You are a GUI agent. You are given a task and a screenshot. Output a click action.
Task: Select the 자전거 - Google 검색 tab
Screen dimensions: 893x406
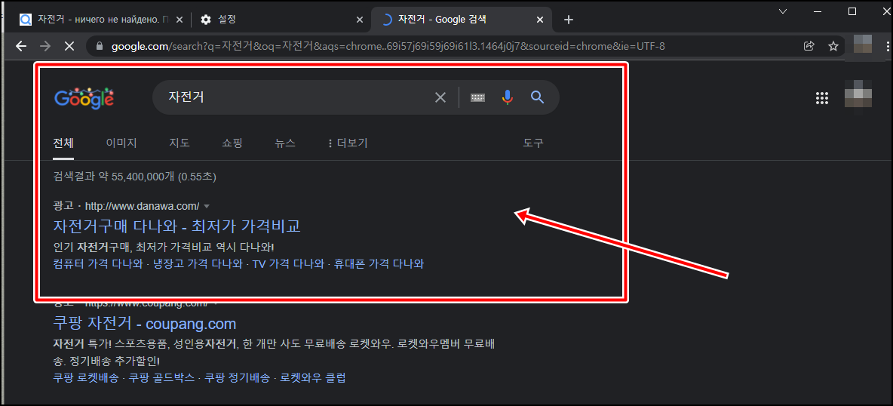462,20
